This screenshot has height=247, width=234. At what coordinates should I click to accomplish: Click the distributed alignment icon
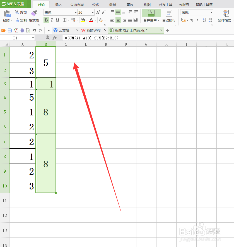[136, 20]
